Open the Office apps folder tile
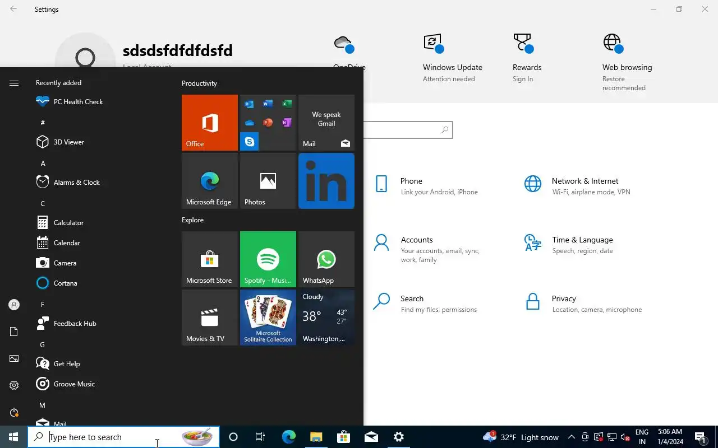718x448 pixels. [x=268, y=123]
